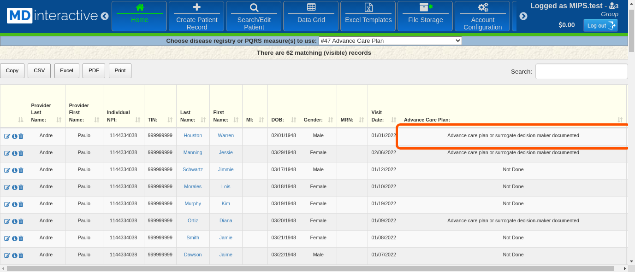
Task: Click the info icon in Manning row
Action: pos(14,153)
